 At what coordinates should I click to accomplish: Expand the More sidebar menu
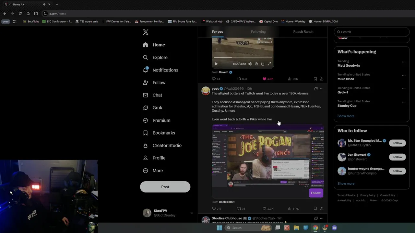(153, 171)
